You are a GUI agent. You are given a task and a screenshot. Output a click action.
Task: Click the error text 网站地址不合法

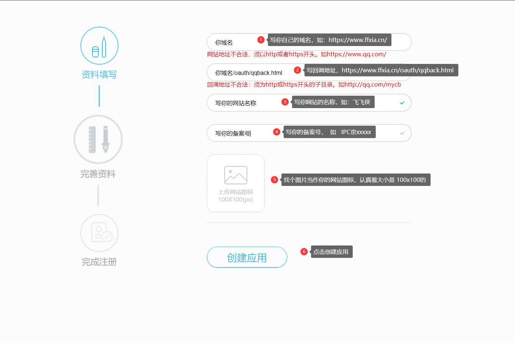pos(296,54)
